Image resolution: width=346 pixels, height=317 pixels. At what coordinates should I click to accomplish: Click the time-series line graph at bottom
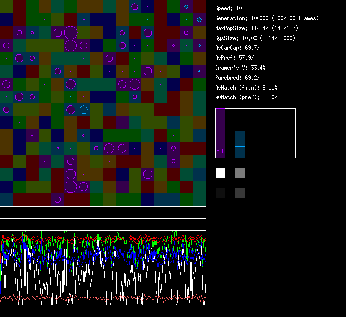click(x=103, y=268)
